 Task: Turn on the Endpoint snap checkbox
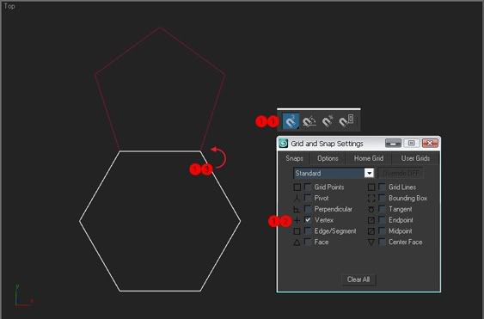383,220
